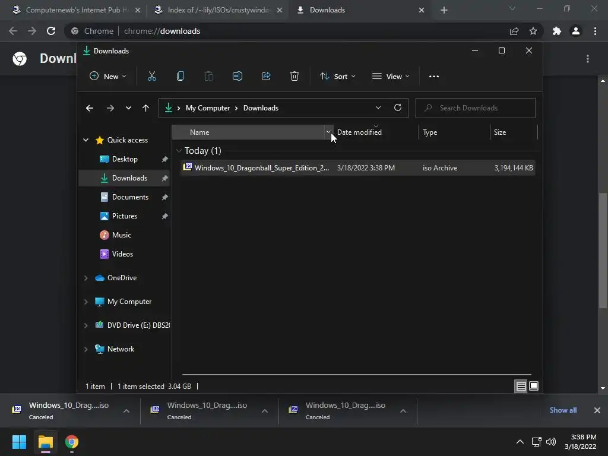Switch to Computernewb's Internet Pub tab
608x456 pixels.
point(76,10)
